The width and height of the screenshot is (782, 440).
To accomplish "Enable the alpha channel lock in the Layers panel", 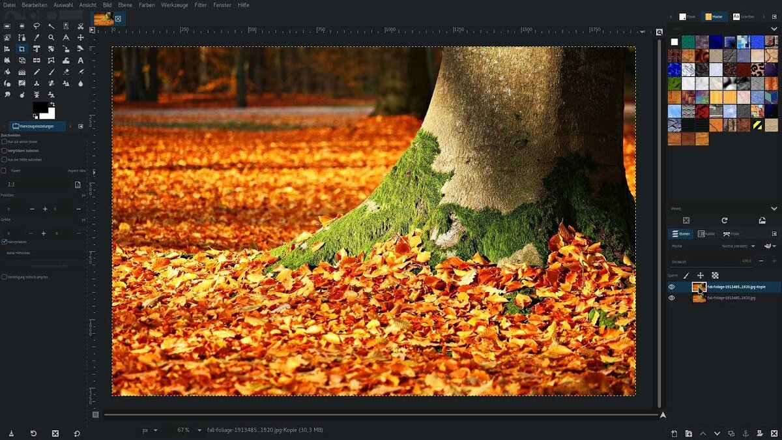I will [714, 276].
